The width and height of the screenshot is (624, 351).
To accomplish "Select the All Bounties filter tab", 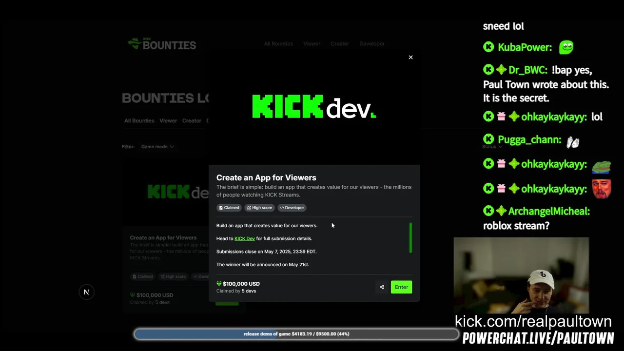I will [139, 121].
